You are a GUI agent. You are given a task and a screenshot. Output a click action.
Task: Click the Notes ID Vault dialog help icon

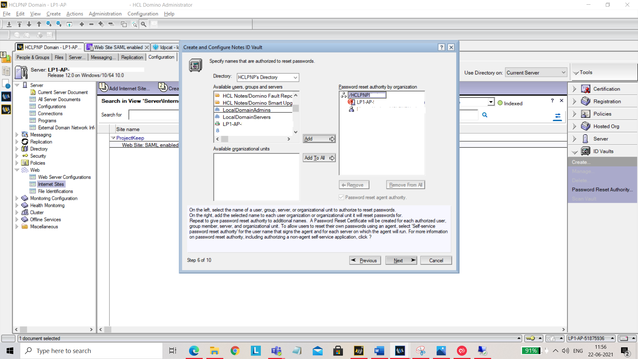442,47
